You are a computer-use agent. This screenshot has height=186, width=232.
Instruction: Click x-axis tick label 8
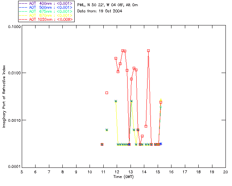[63, 172]
